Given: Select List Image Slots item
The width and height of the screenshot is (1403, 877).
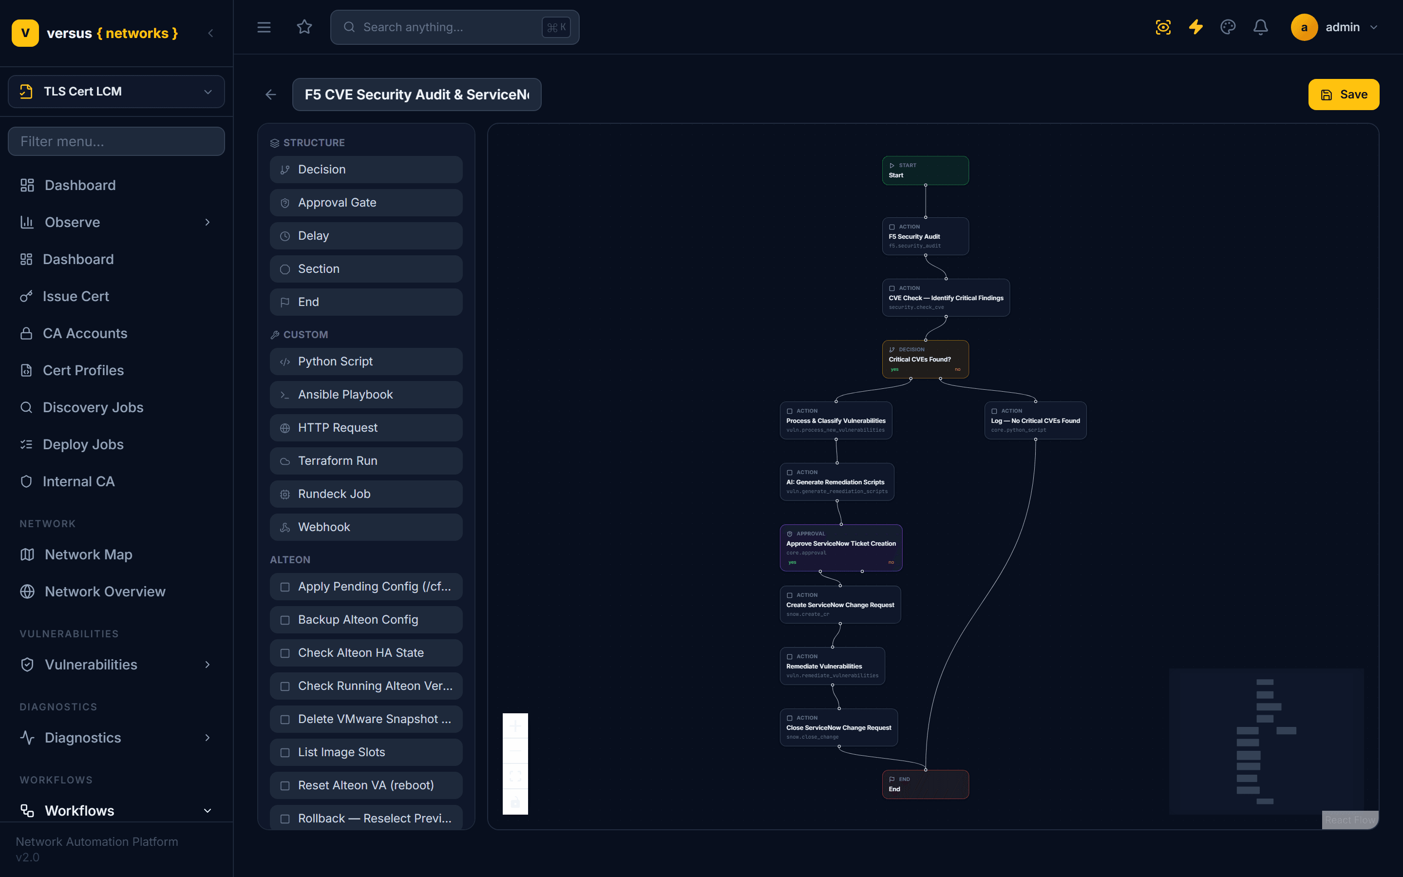Looking at the screenshot, I should click(366, 752).
